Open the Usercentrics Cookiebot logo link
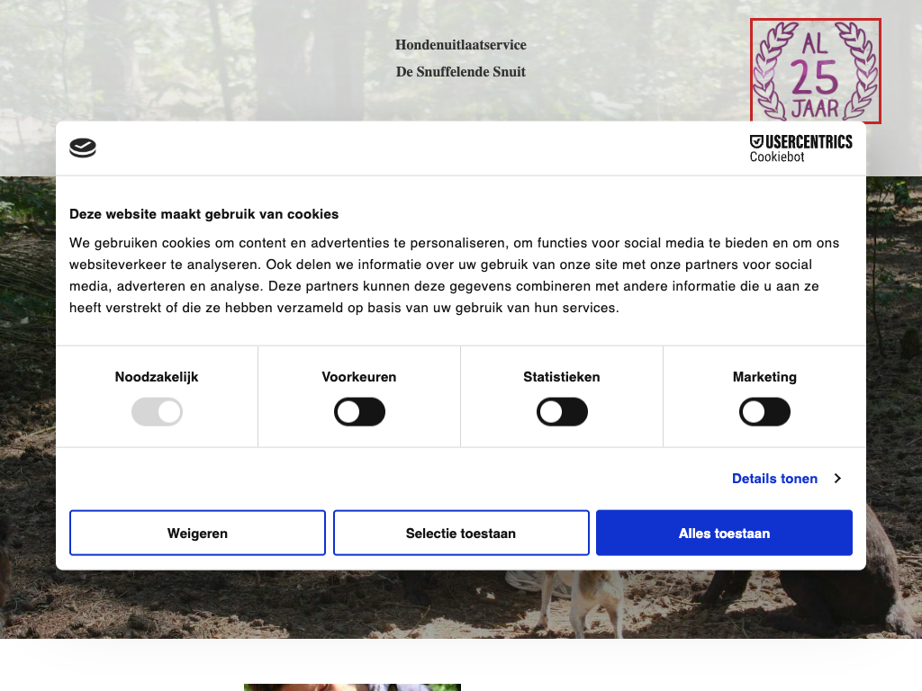The image size is (922, 691). [x=800, y=148]
